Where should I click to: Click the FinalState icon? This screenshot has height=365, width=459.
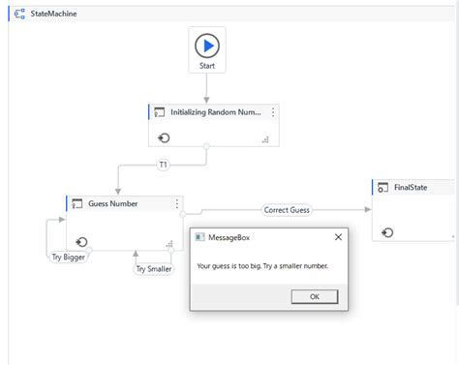click(382, 188)
